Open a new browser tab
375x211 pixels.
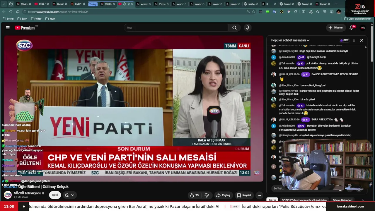pos(336,4)
